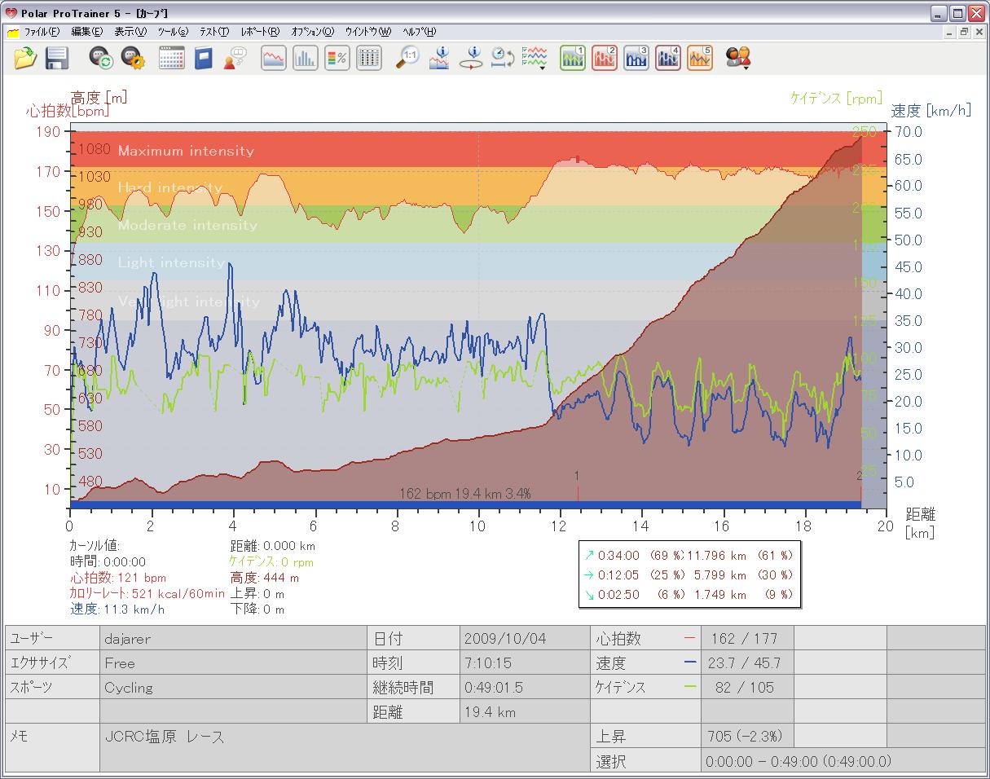Click the speed value 23.7 / 45.7
Image resolution: width=990 pixels, height=779 pixels.
coord(746,662)
